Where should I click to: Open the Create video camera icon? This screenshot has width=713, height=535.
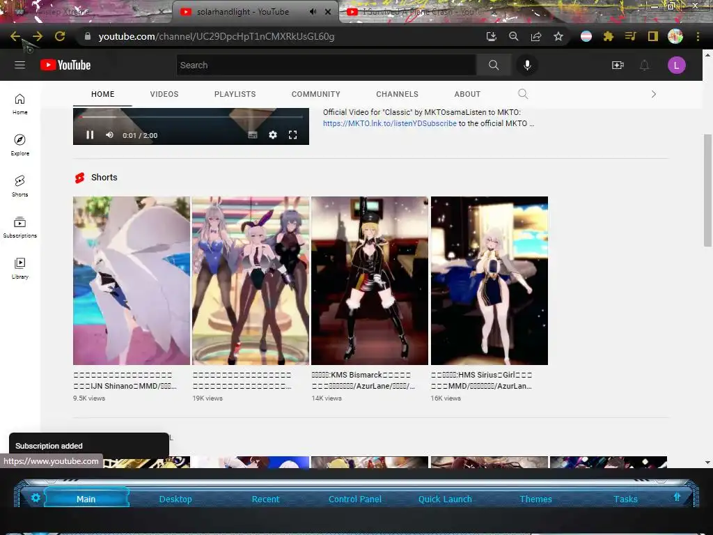tap(618, 65)
